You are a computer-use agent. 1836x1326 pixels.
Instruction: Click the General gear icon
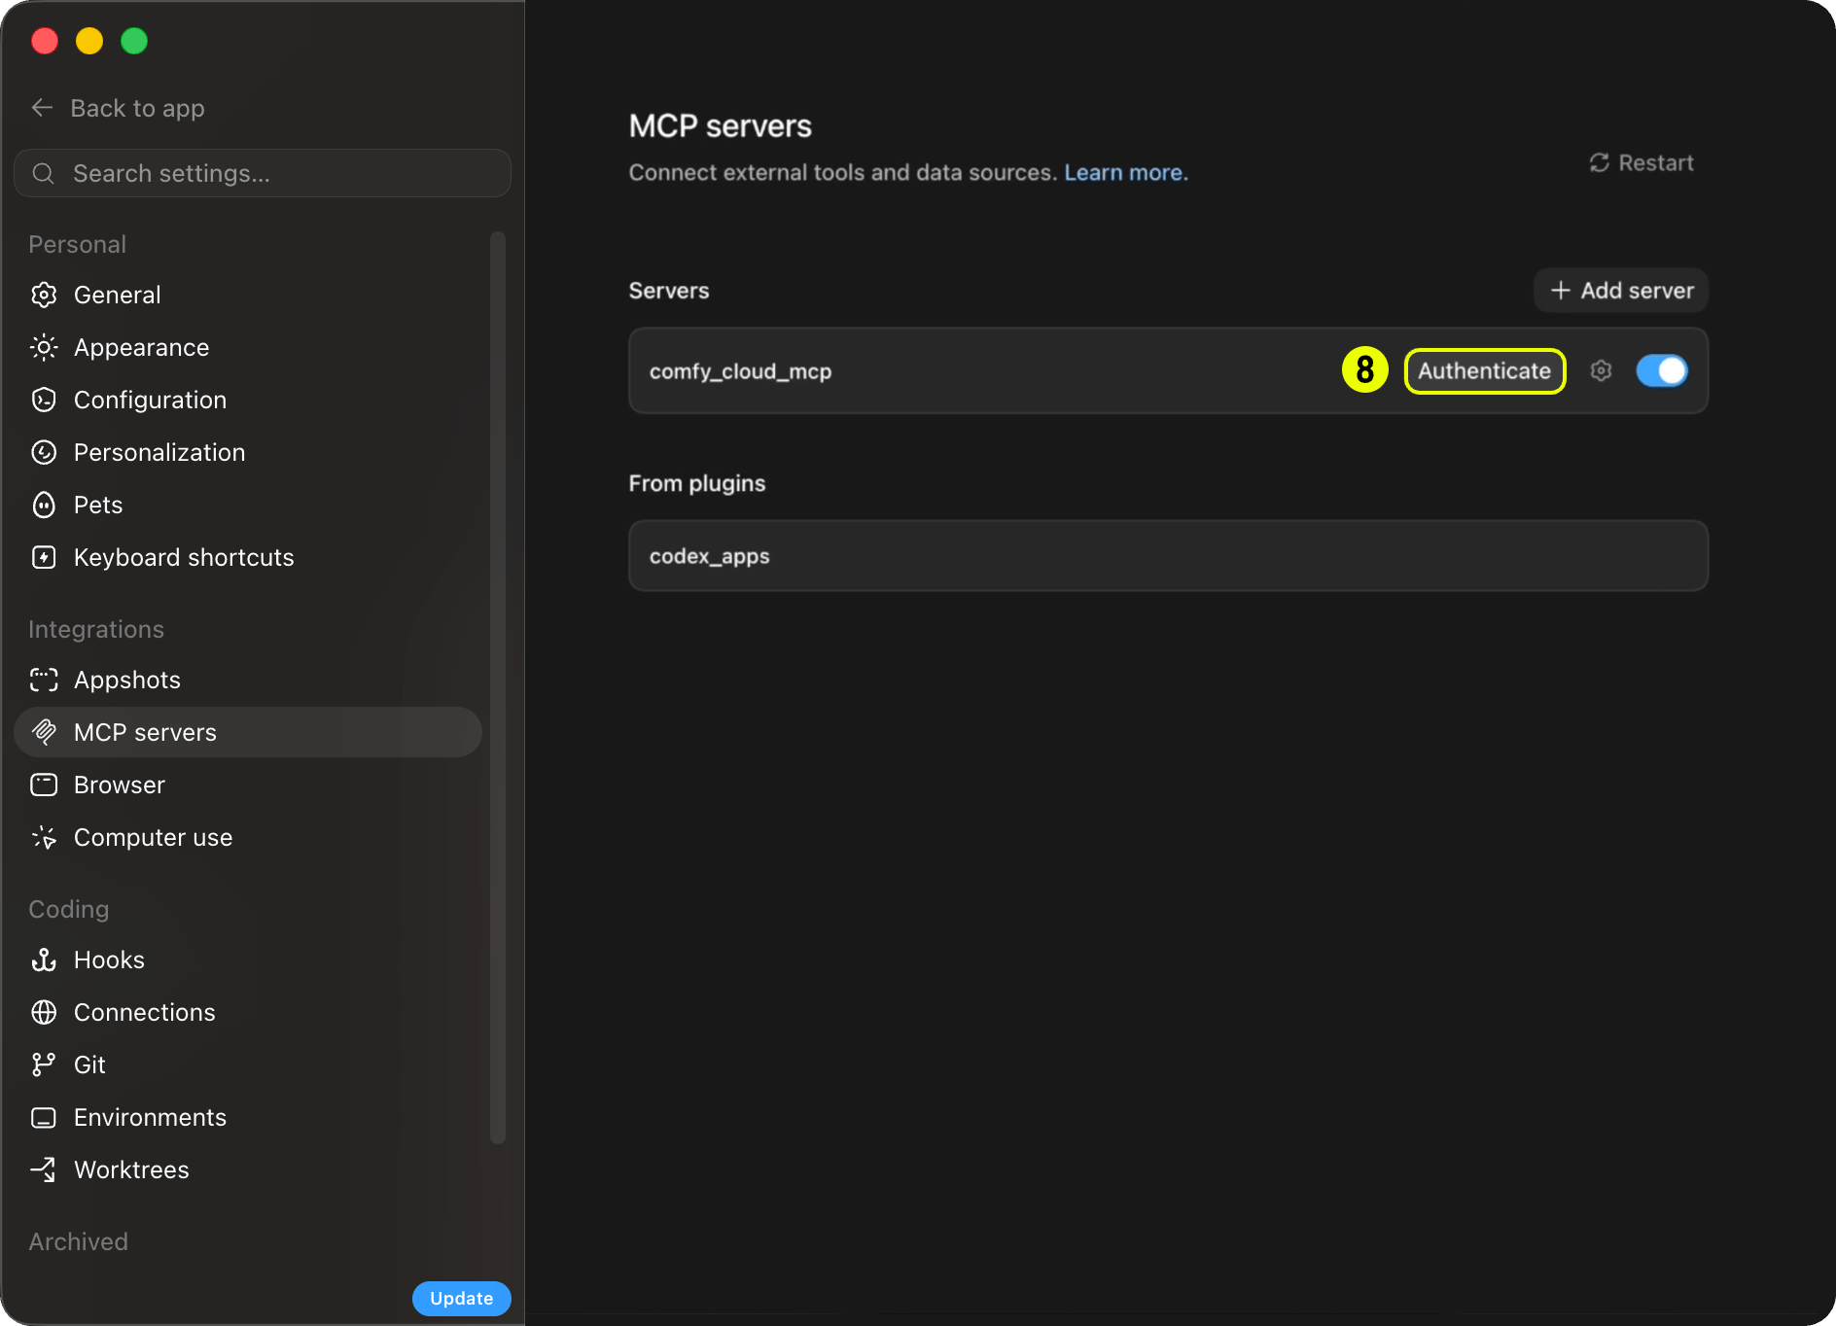click(x=44, y=295)
